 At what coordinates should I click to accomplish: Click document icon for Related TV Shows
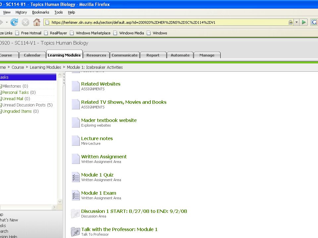(76, 104)
